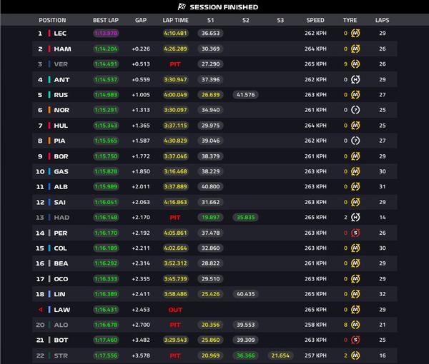Click HAD's green S1 time 19.897
This screenshot has height=364, width=429.
coord(210,218)
